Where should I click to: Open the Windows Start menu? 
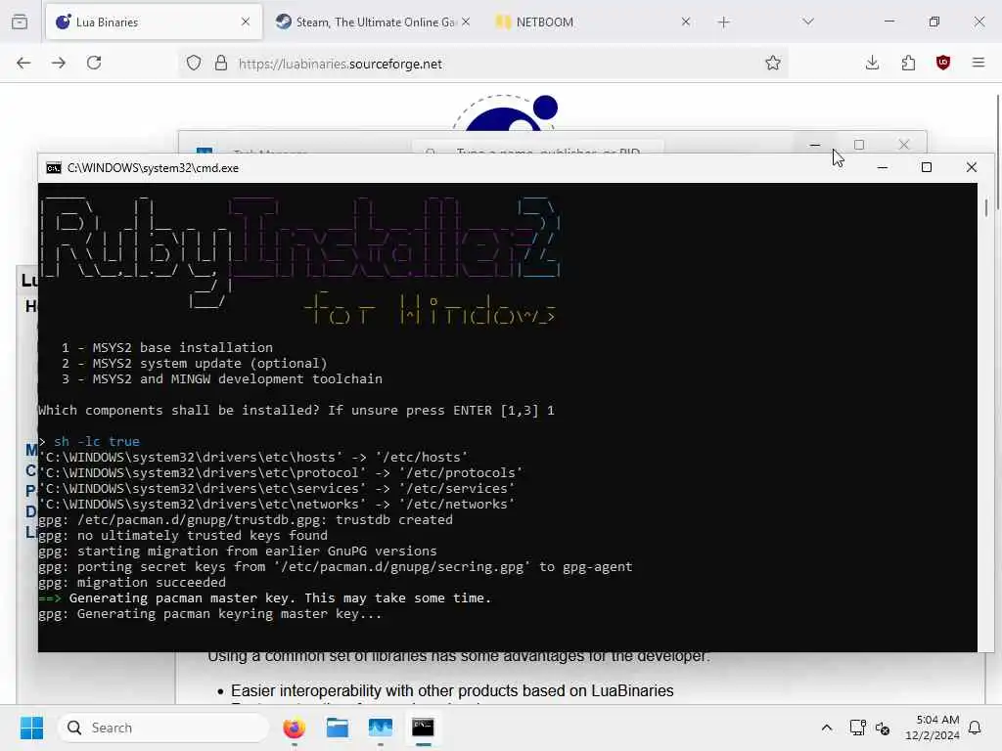31,728
